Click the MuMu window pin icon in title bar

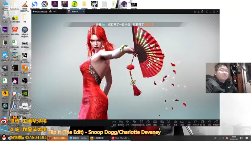[x=207, y=12]
